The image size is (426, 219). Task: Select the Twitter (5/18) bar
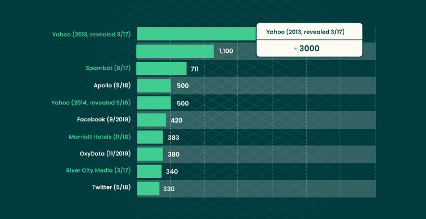tap(148, 188)
